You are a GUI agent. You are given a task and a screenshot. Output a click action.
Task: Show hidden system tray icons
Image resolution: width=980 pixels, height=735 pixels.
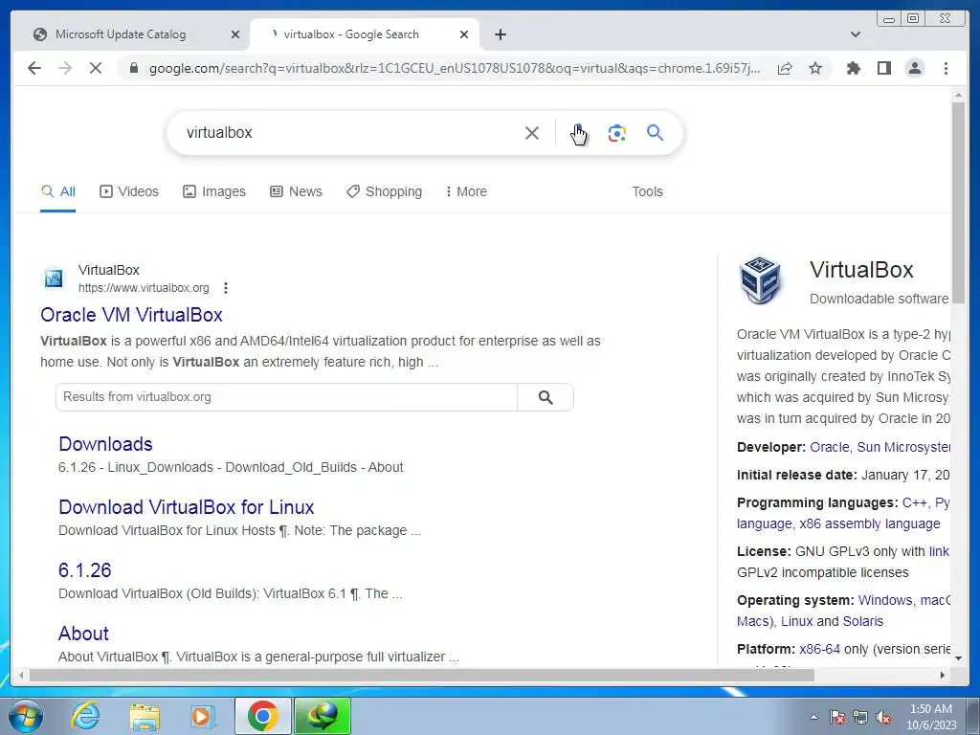(813, 717)
